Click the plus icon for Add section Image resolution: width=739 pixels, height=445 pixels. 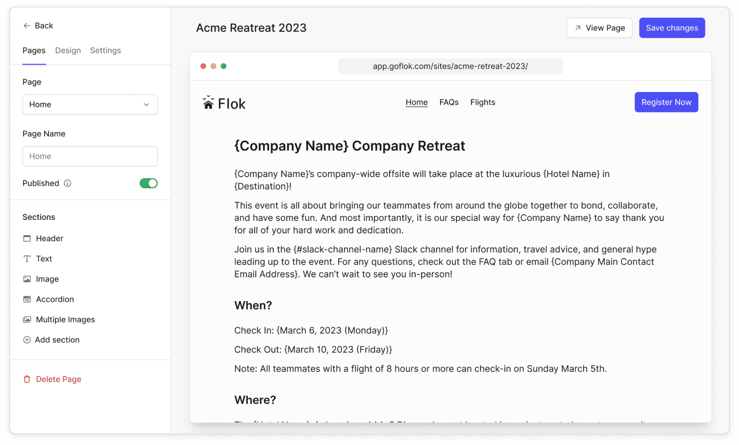(x=27, y=340)
